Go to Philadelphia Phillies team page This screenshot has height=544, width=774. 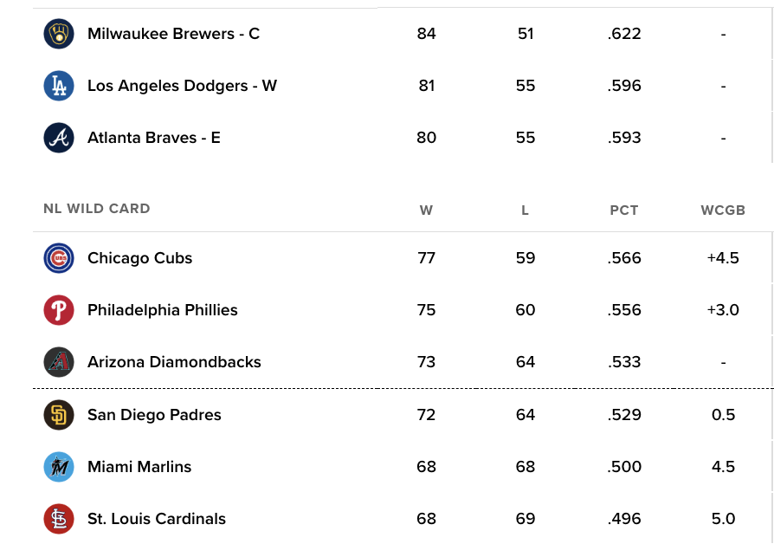[x=163, y=310]
